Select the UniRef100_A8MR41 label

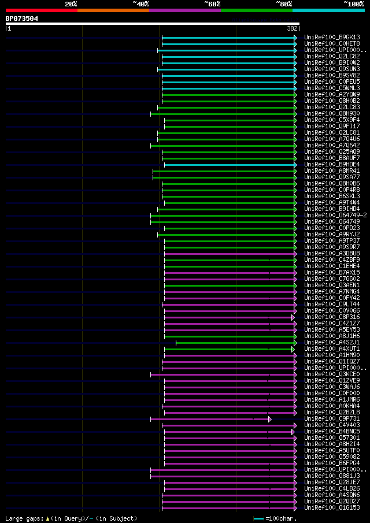point(332,171)
